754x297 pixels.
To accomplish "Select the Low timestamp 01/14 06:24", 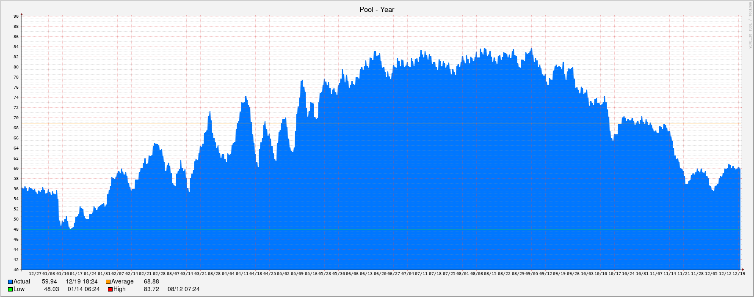I will click(83, 289).
